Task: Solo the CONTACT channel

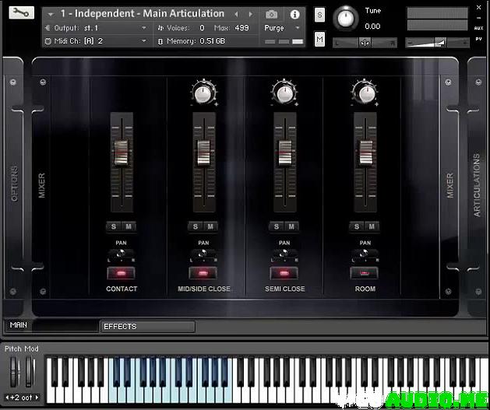Action: click(114, 226)
